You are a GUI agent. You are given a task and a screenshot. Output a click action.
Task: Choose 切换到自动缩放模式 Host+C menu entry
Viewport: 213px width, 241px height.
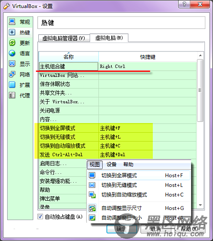139,195
